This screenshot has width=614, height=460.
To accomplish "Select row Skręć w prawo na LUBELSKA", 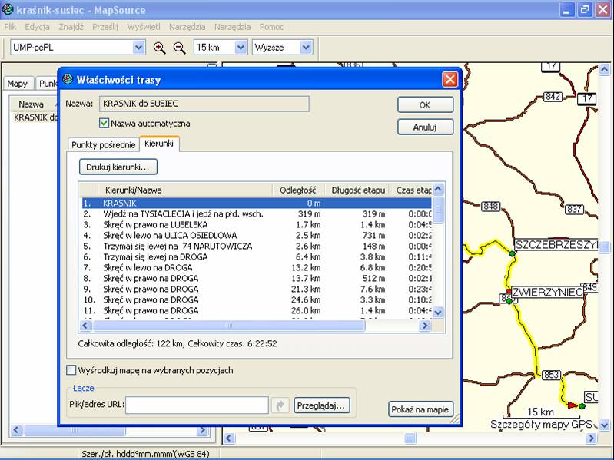I will [256, 224].
